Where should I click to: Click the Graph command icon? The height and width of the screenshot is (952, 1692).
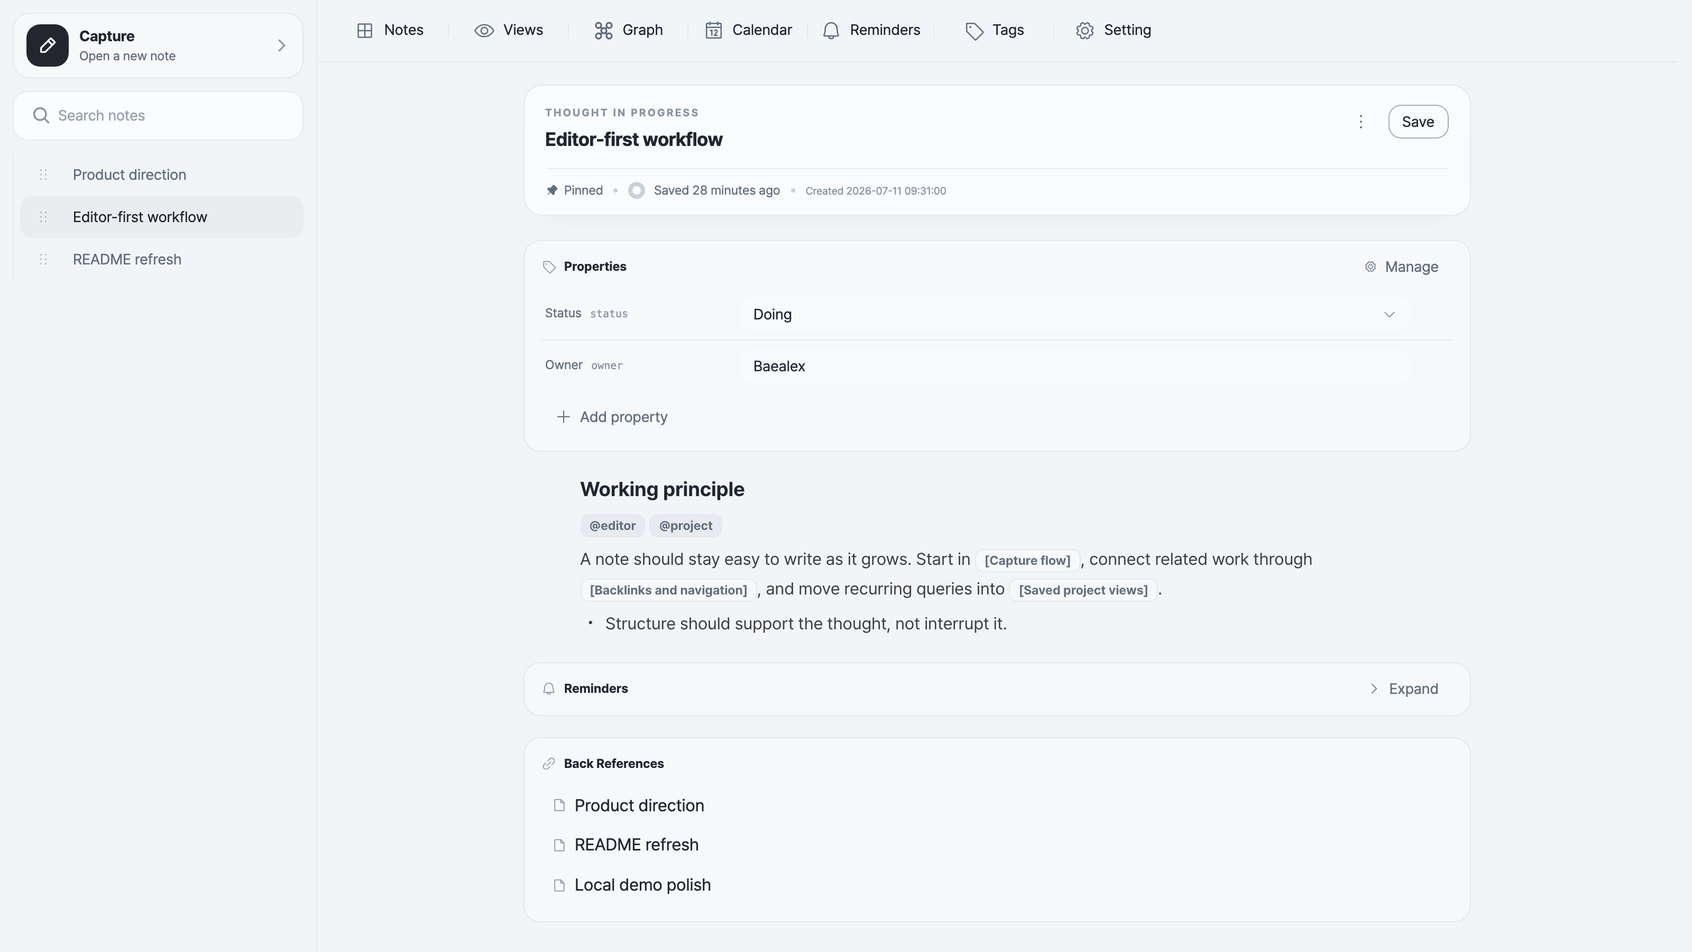(x=604, y=30)
